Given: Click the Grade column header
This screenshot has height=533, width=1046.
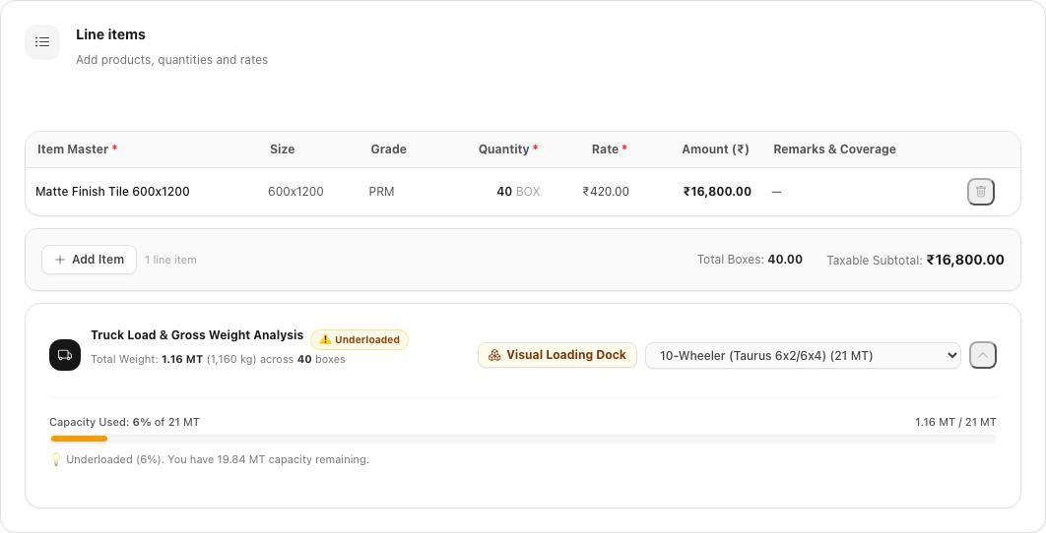Looking at the screenshot, I should tap(389, 149).
